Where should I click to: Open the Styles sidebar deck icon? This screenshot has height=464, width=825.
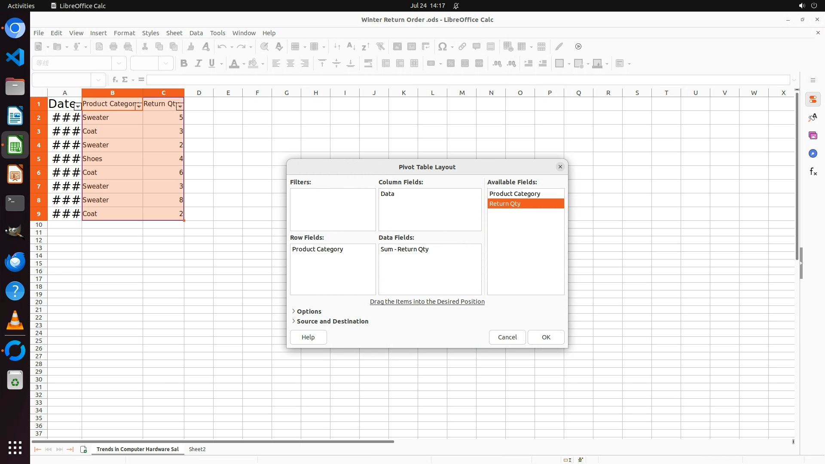pos(813,118)
